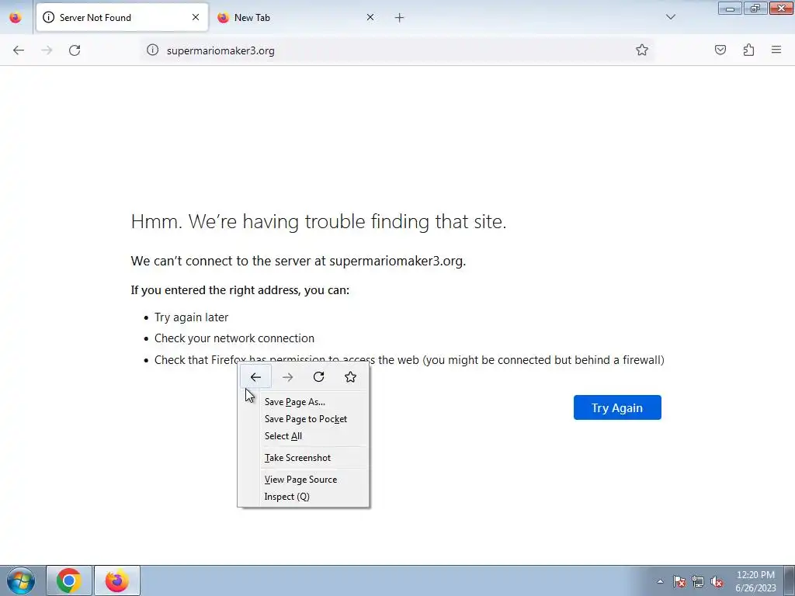Choose Save Page As… from the context menu
This screenshot has height=596, width=795.
[304, 402]
